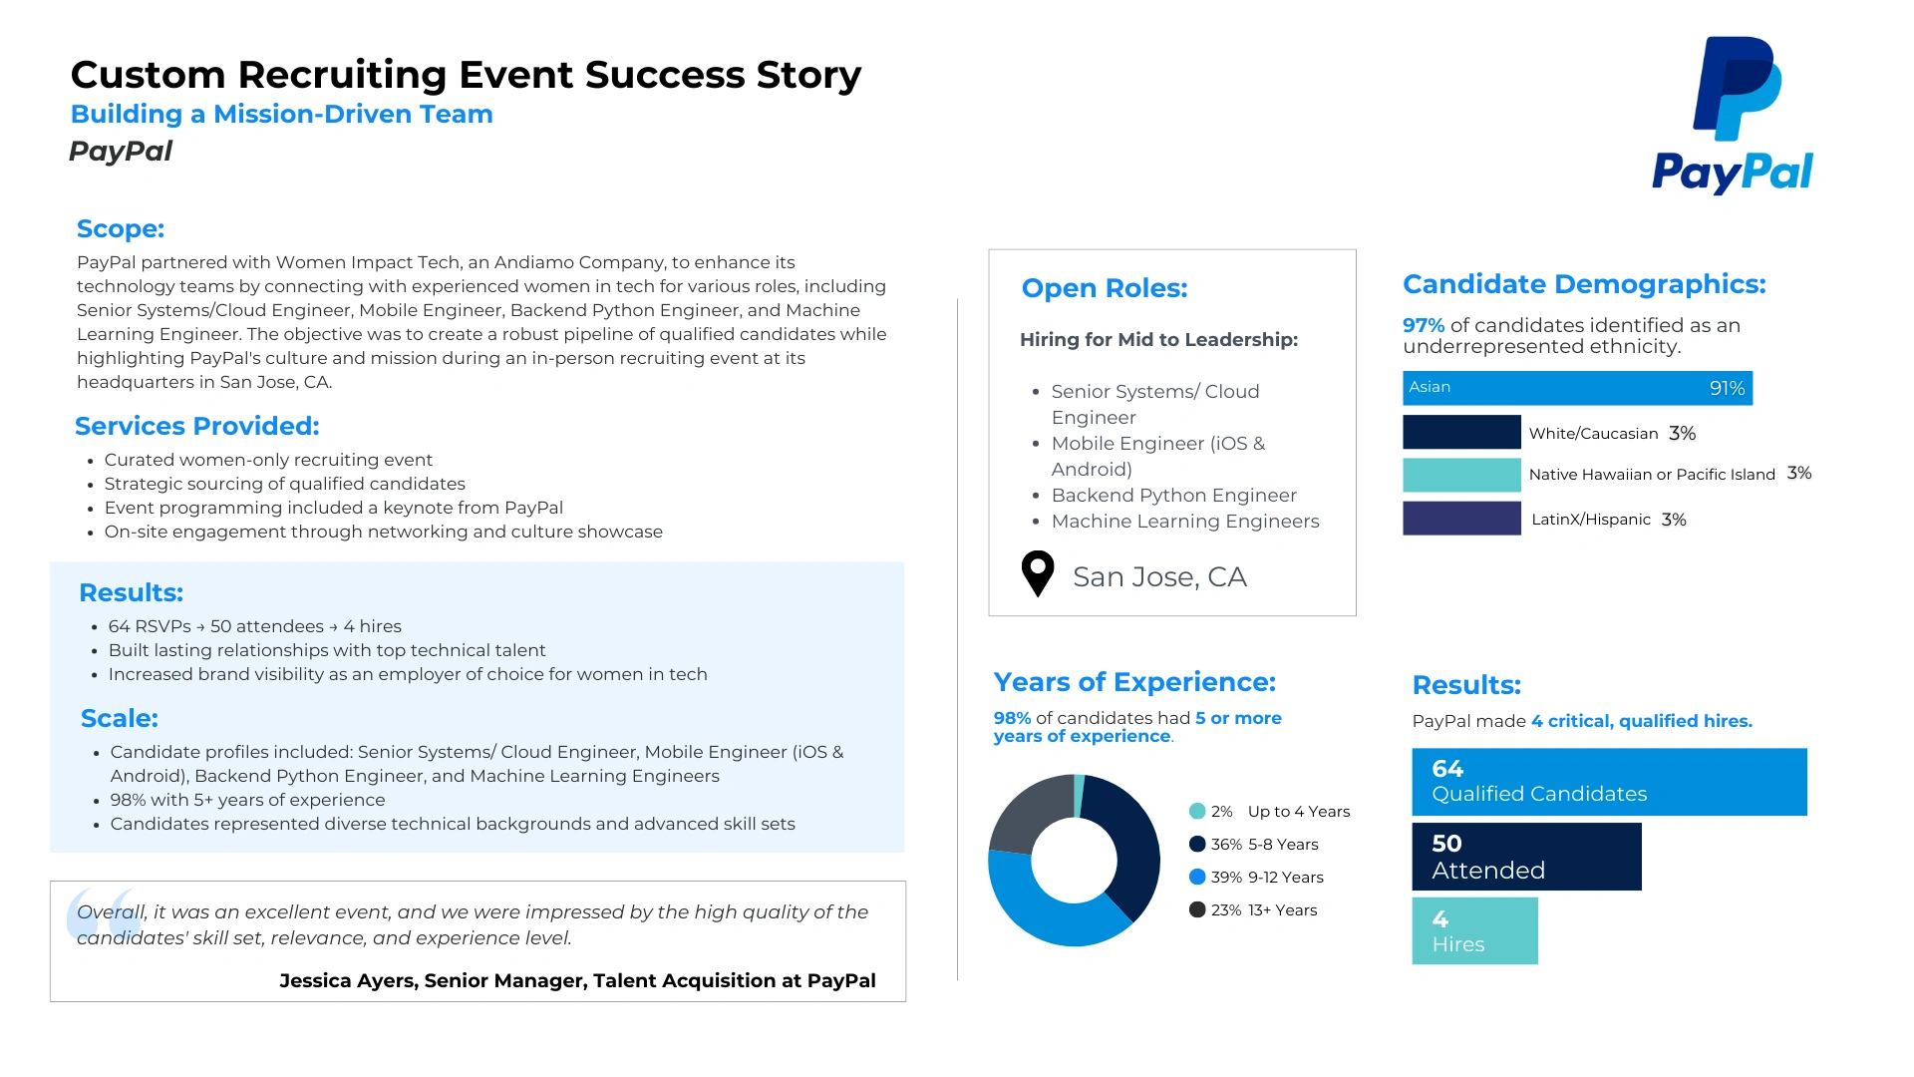1914x1077 pixels.
Task: Click the Custom Recruiting Event Success Story title
Action: pos(466,75)
